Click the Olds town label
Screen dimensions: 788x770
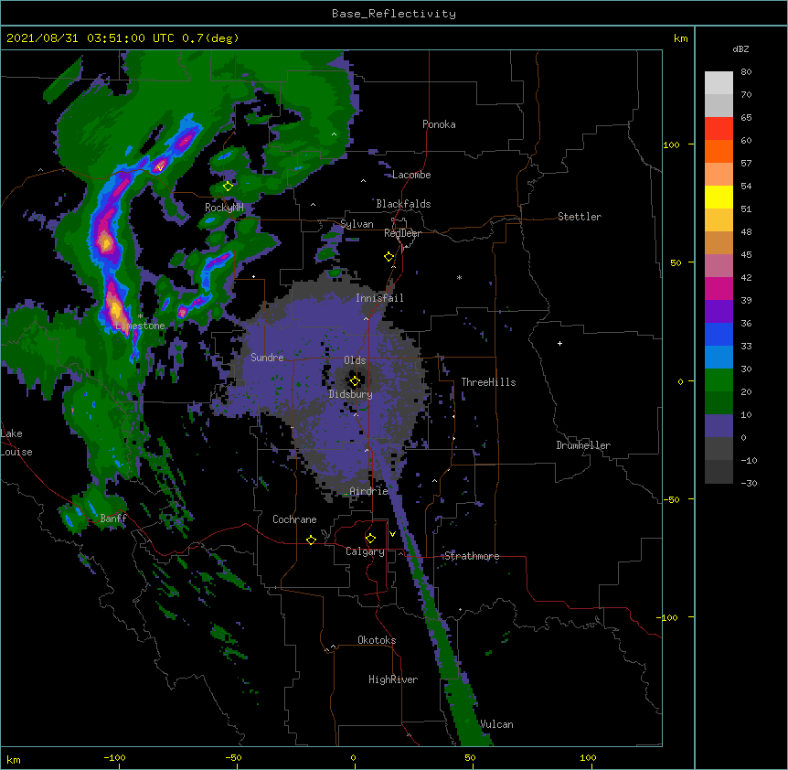[x=355, y=360]
